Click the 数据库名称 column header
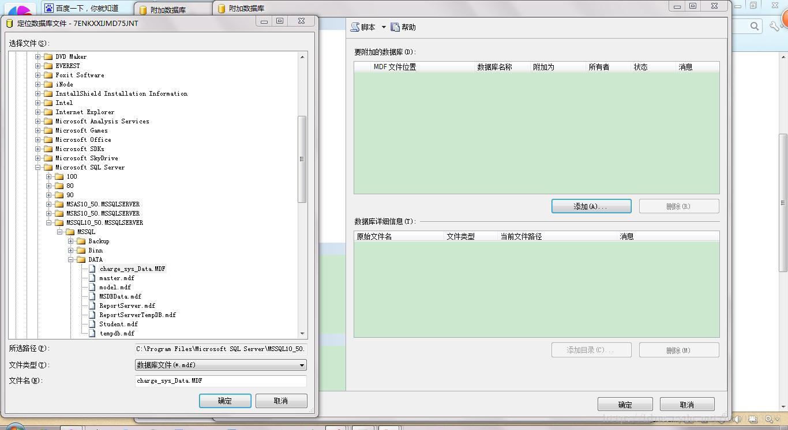Viewport: 788px width, 430px height. (x=502, y=67)
